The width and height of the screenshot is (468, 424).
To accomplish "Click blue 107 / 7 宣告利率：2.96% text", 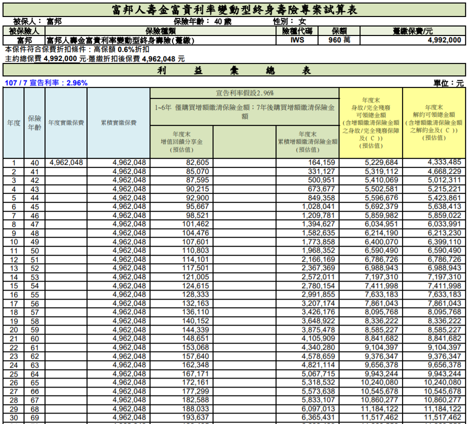I will pyautogui.click(x=46, y=83).
